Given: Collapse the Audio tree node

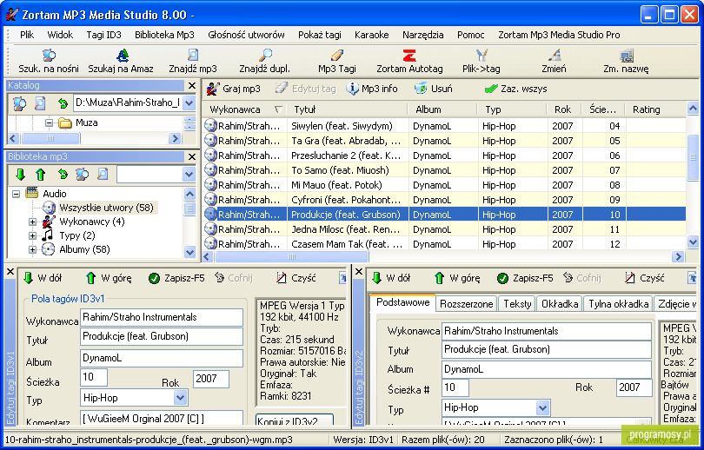Looking at the screenshot, I should (17, 194).
